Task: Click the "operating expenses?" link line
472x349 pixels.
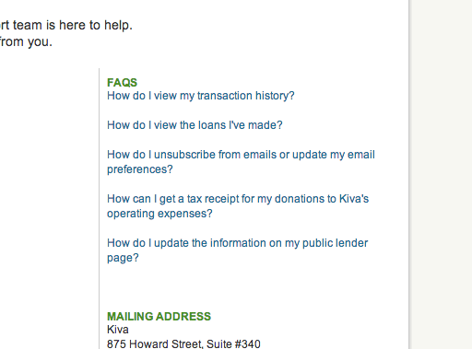Action: pos(159,214)
